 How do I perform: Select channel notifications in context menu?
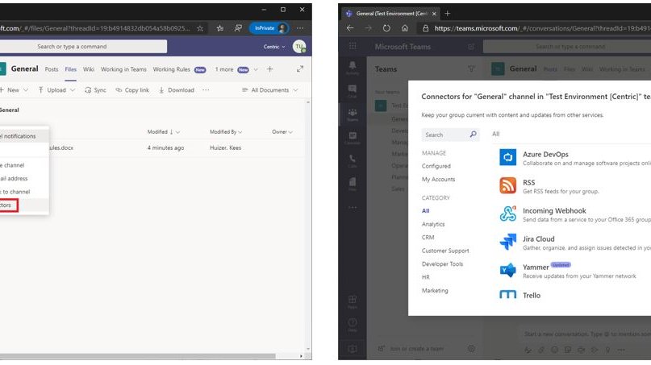pyautogui.click(x=24, y=136)
